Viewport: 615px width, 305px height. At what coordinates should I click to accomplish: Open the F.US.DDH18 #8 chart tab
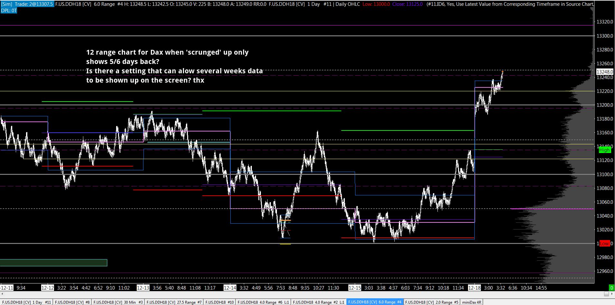pyautogui.click(x=72, y=302)
